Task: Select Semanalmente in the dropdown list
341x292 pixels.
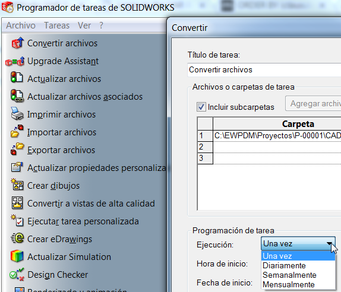Action: (x=298, y=275)
